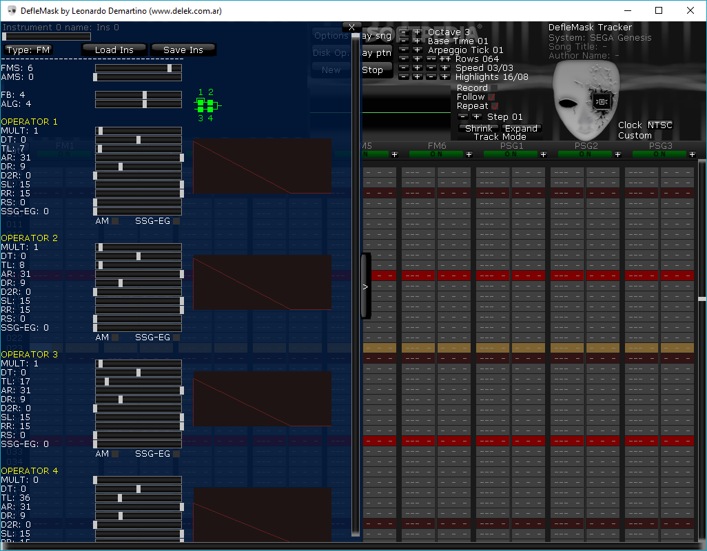Select the PSG3 channel header

point(661,146)
